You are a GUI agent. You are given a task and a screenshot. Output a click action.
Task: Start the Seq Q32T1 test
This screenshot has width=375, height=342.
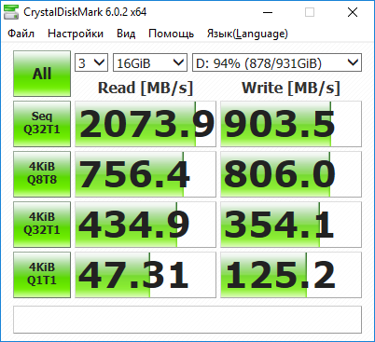click(x=42, y=124)
